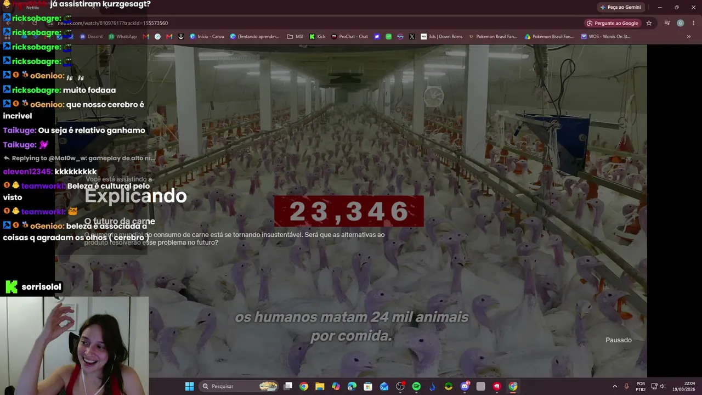Open Google Chrome from the taskbar

(x=304, y=386)
